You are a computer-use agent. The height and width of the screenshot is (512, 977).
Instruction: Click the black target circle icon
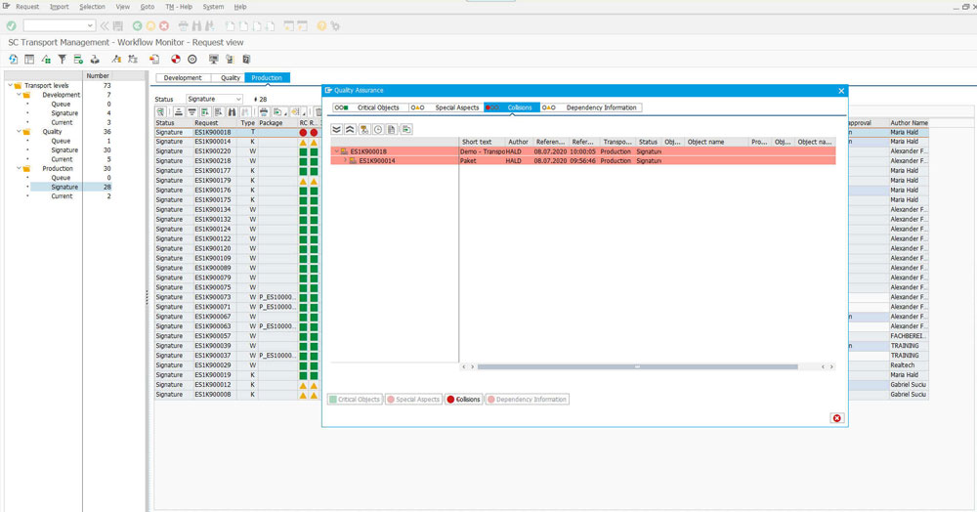click(x=191, y=60)
